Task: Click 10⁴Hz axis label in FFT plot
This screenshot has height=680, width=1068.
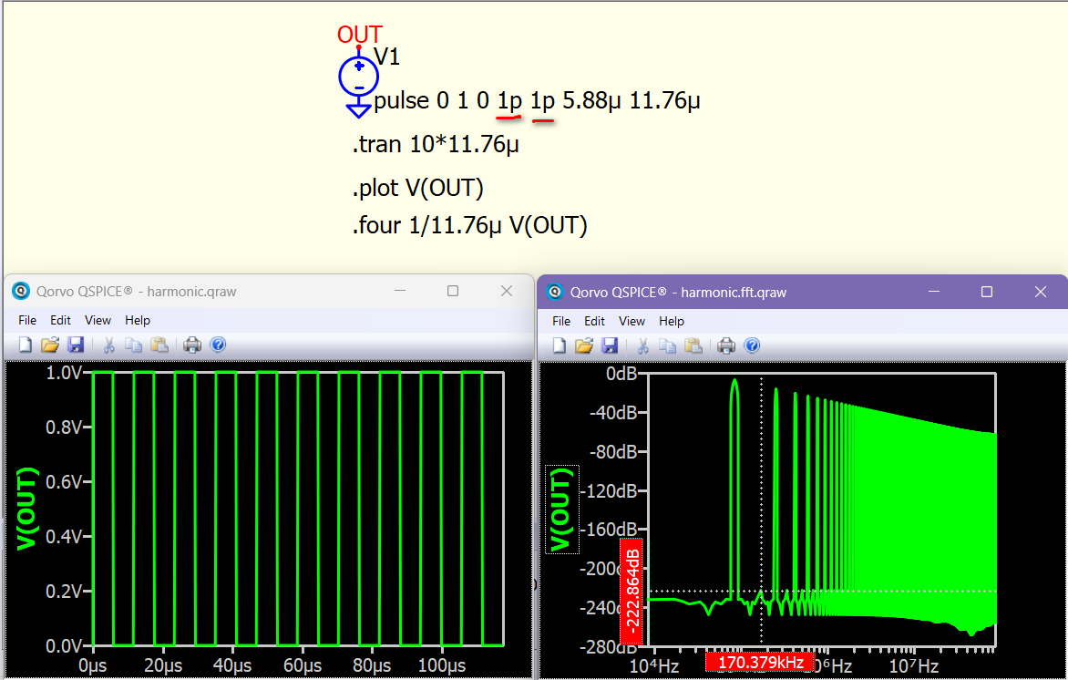Action: point(654,665)
